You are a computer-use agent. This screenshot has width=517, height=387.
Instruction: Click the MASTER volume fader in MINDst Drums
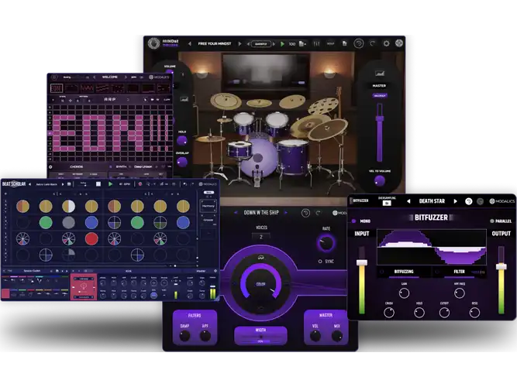pos(380,132)
